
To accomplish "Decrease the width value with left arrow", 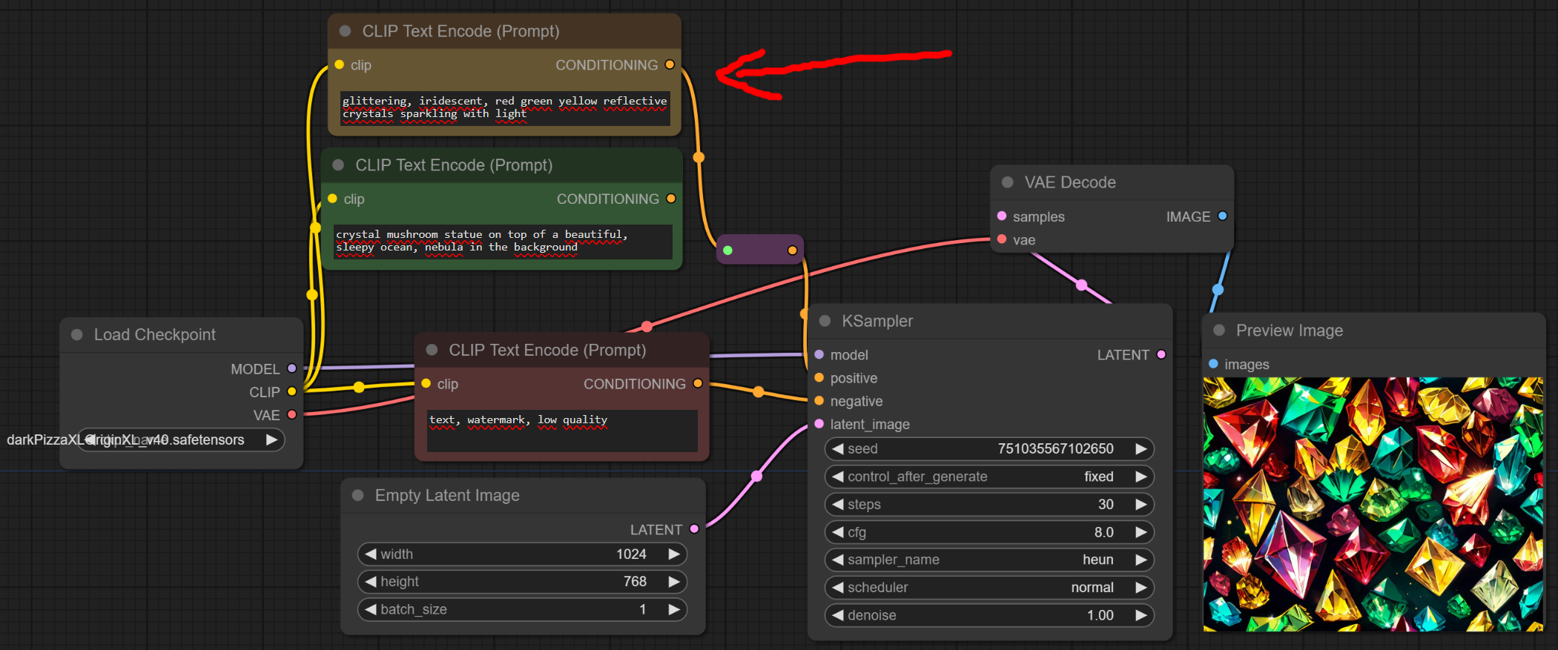I will tap(370, 554).
